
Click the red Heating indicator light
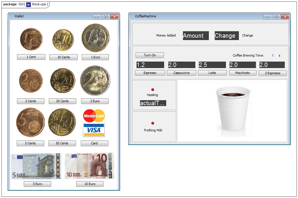coord(153,90)
